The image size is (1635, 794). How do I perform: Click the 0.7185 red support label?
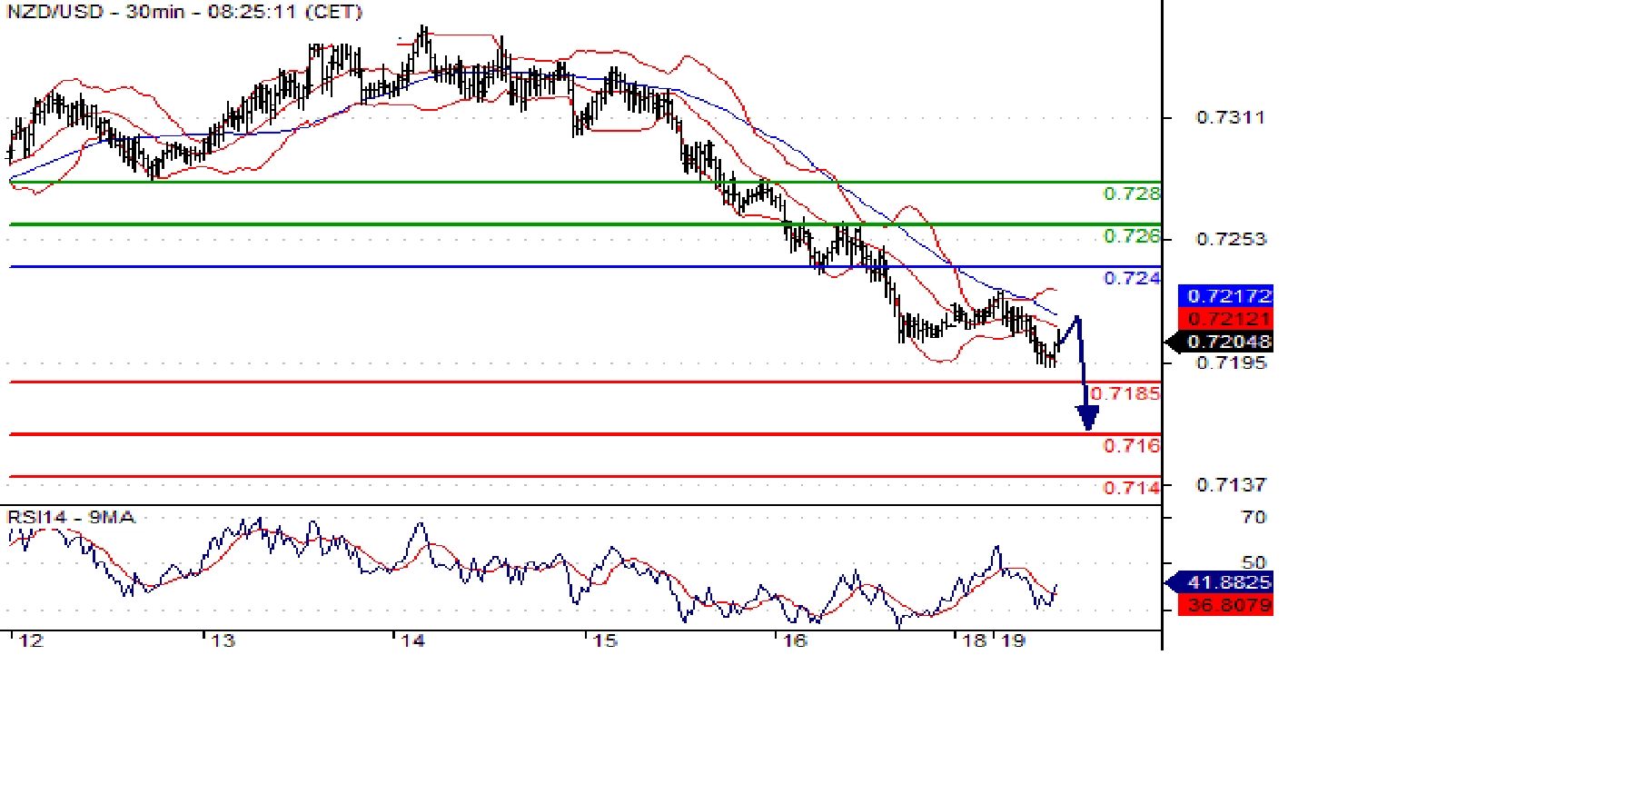tap(1125, 393)
